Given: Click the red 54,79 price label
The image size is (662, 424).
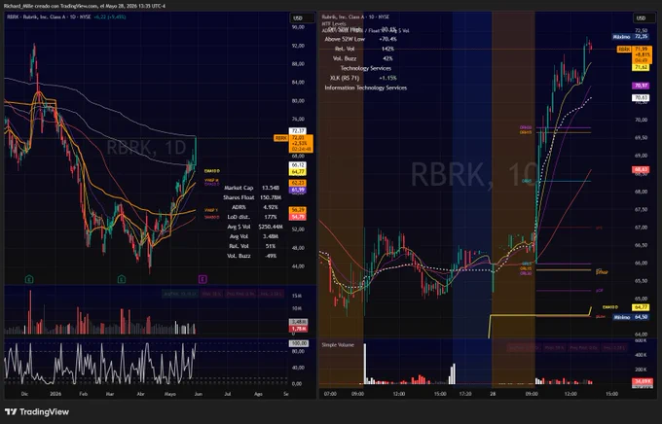Looking at the screenshot, I should 298,217.
